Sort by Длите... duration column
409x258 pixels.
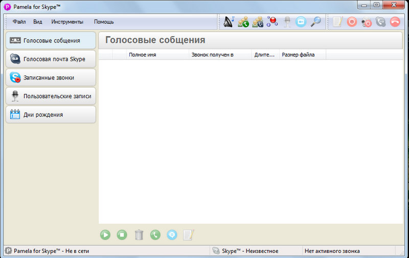coord(265,55)
